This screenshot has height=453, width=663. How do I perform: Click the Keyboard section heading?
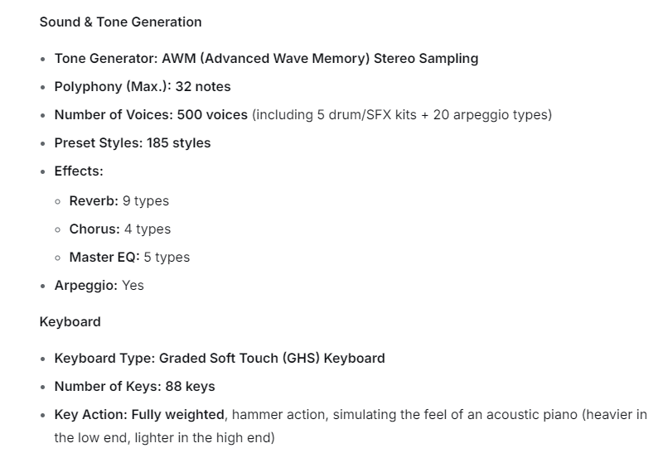coord(70,321)
